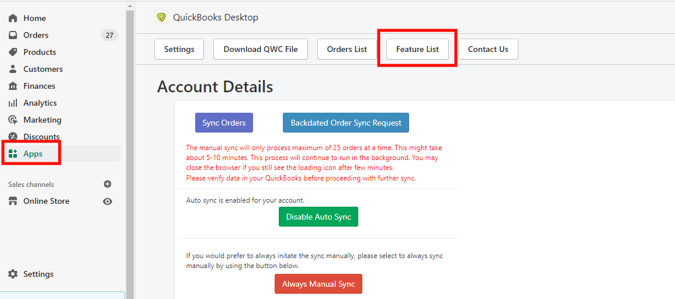Image resolution: width=675 pixels, height=299 pixels.
Task: Click the 'always initiate the sync manually' text
Action: [314, 260]
